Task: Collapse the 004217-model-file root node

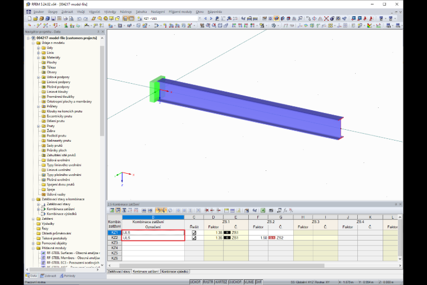Action: pyautogui.click(x=28, y=38)
